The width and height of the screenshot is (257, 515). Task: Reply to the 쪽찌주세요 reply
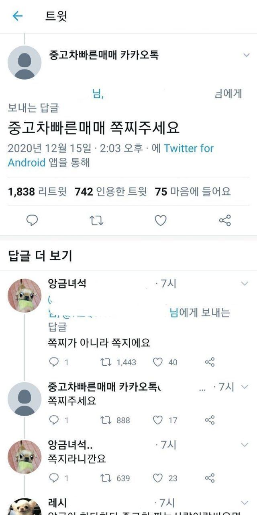54,420
